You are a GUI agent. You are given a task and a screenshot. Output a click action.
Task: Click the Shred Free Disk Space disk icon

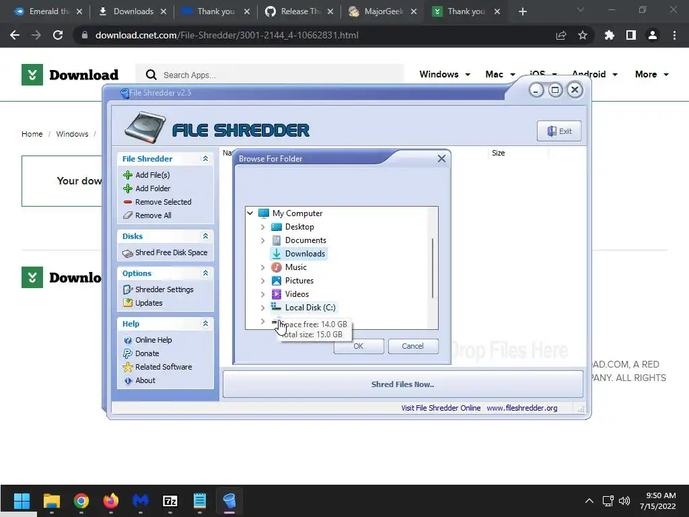[x=128, y=253]
